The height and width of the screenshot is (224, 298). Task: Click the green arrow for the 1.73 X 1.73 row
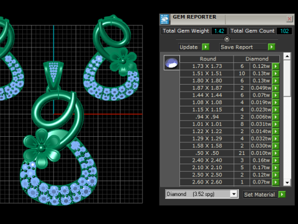point(276,66)
